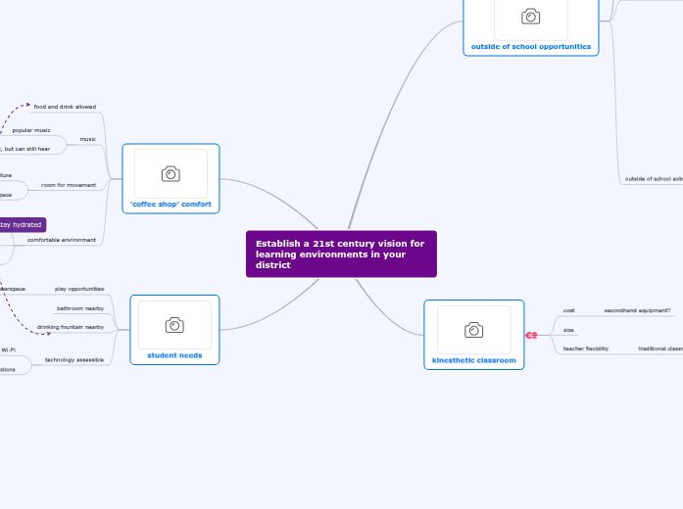683x509 pixels.
Task: Select the 'coffee shop' comfort label
Action: point(171,204)
